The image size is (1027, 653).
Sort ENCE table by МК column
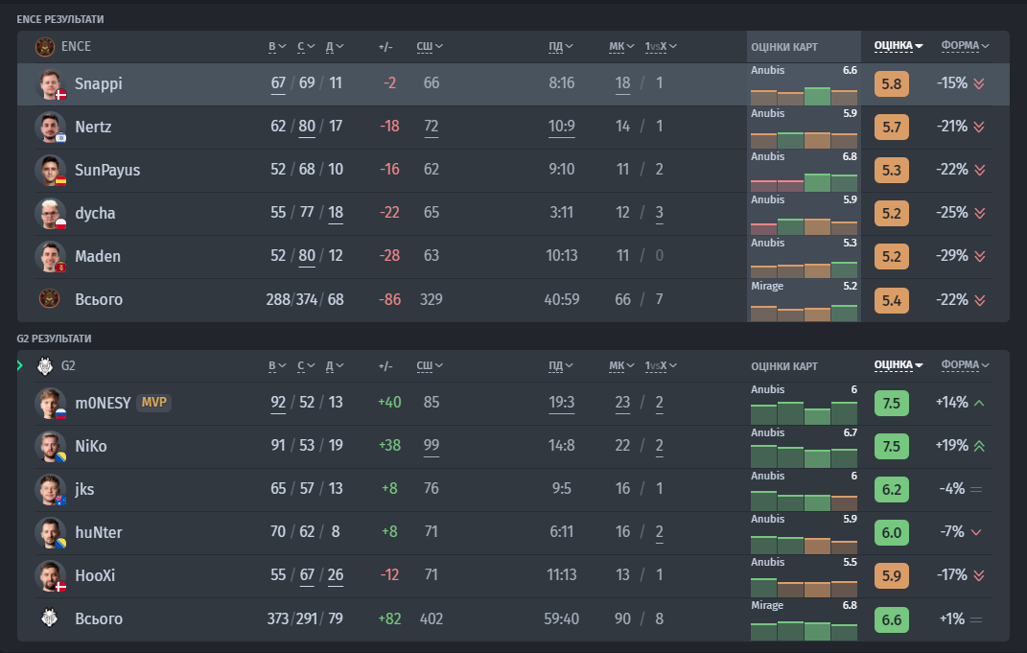tap(621, 46)
